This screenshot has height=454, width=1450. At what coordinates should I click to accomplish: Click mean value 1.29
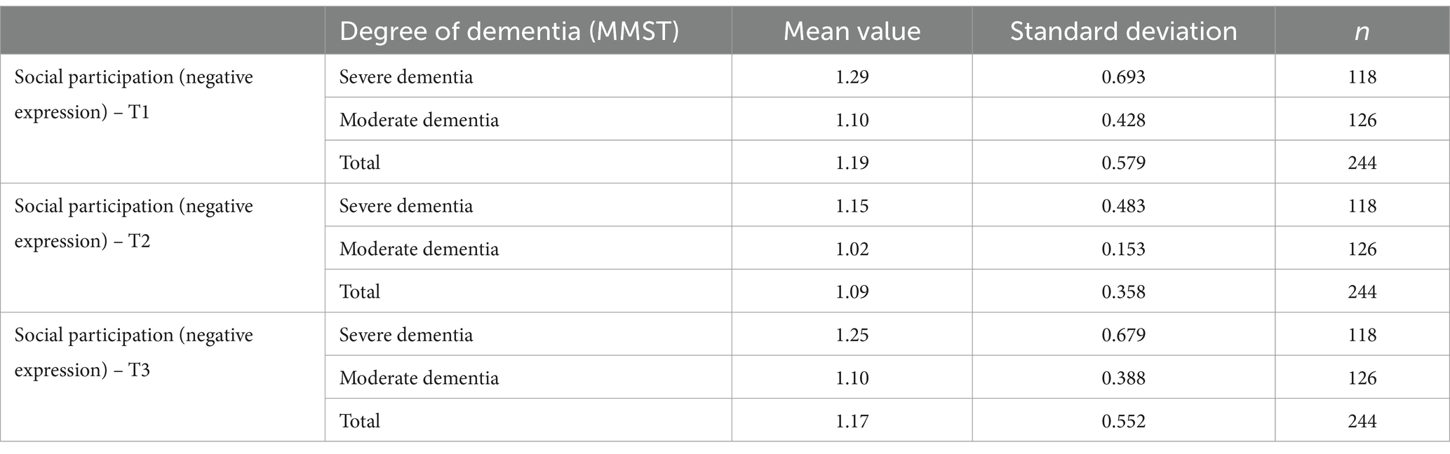coord(852,76)
